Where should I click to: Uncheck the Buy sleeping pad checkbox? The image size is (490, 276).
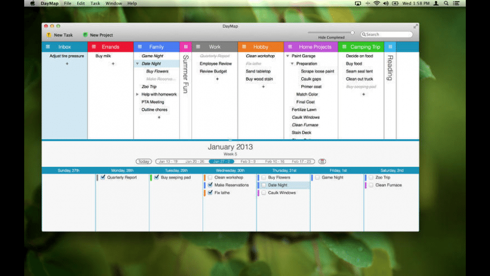[157, 177]
